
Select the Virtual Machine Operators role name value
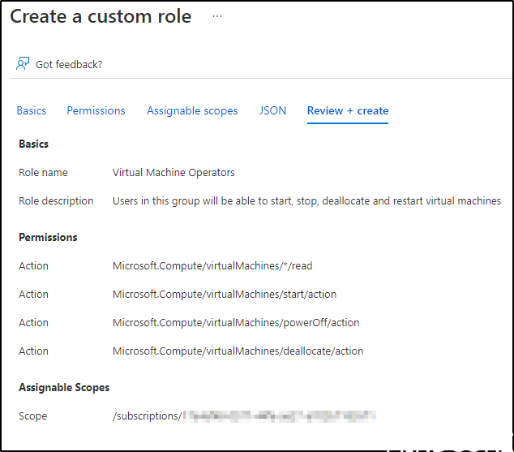click(173, 173)
